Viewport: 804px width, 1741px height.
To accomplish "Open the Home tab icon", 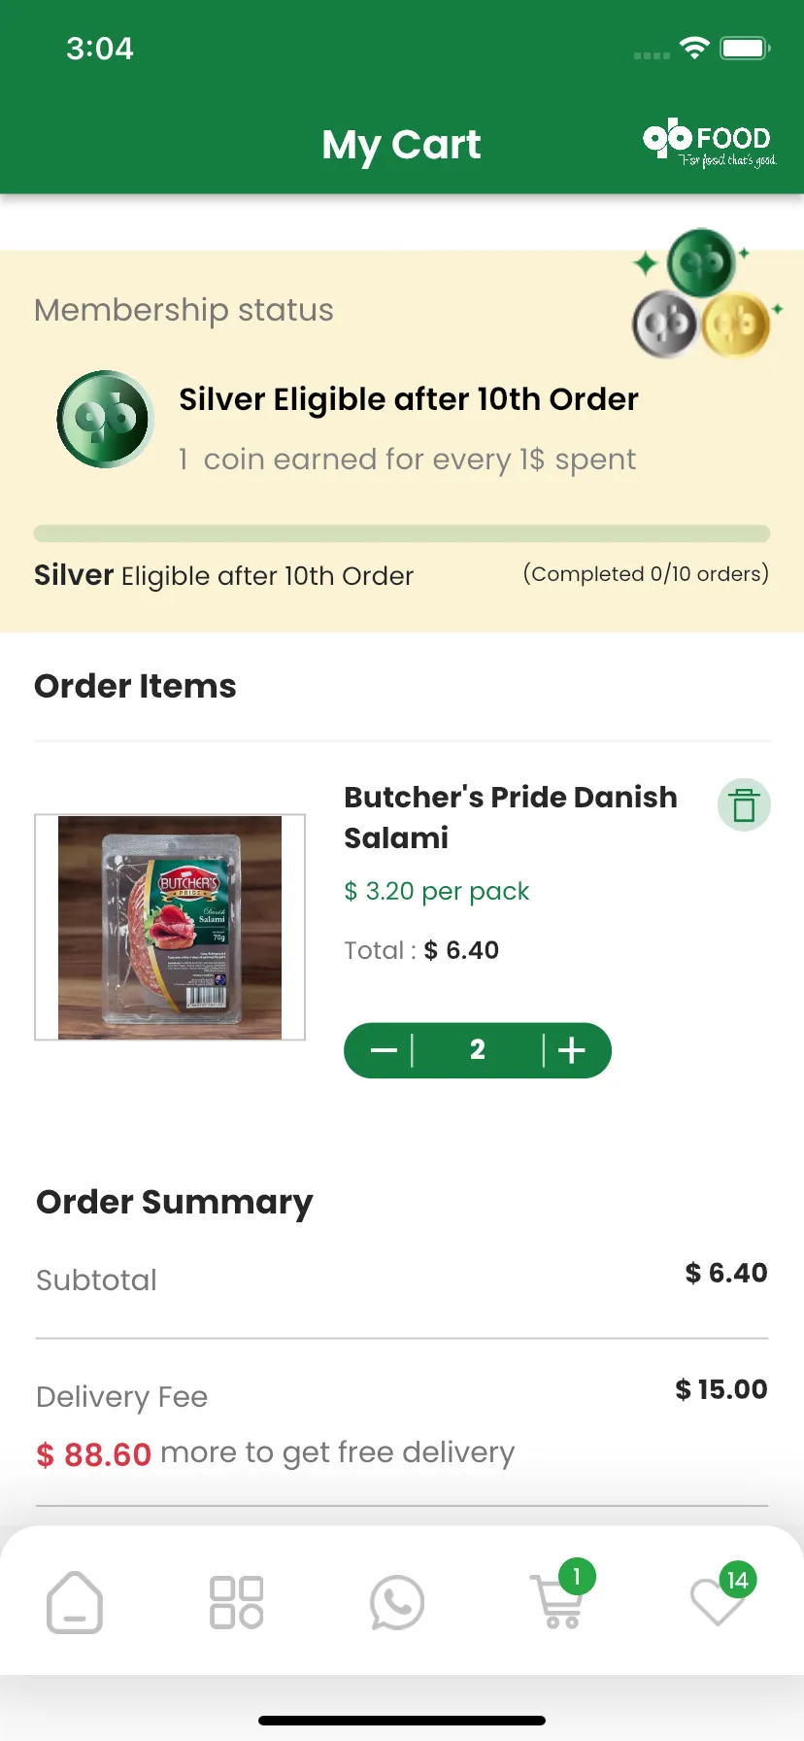I will click(75, 1602).
